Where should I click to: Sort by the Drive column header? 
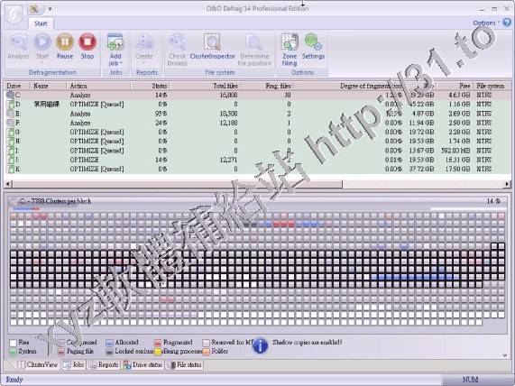17,86
